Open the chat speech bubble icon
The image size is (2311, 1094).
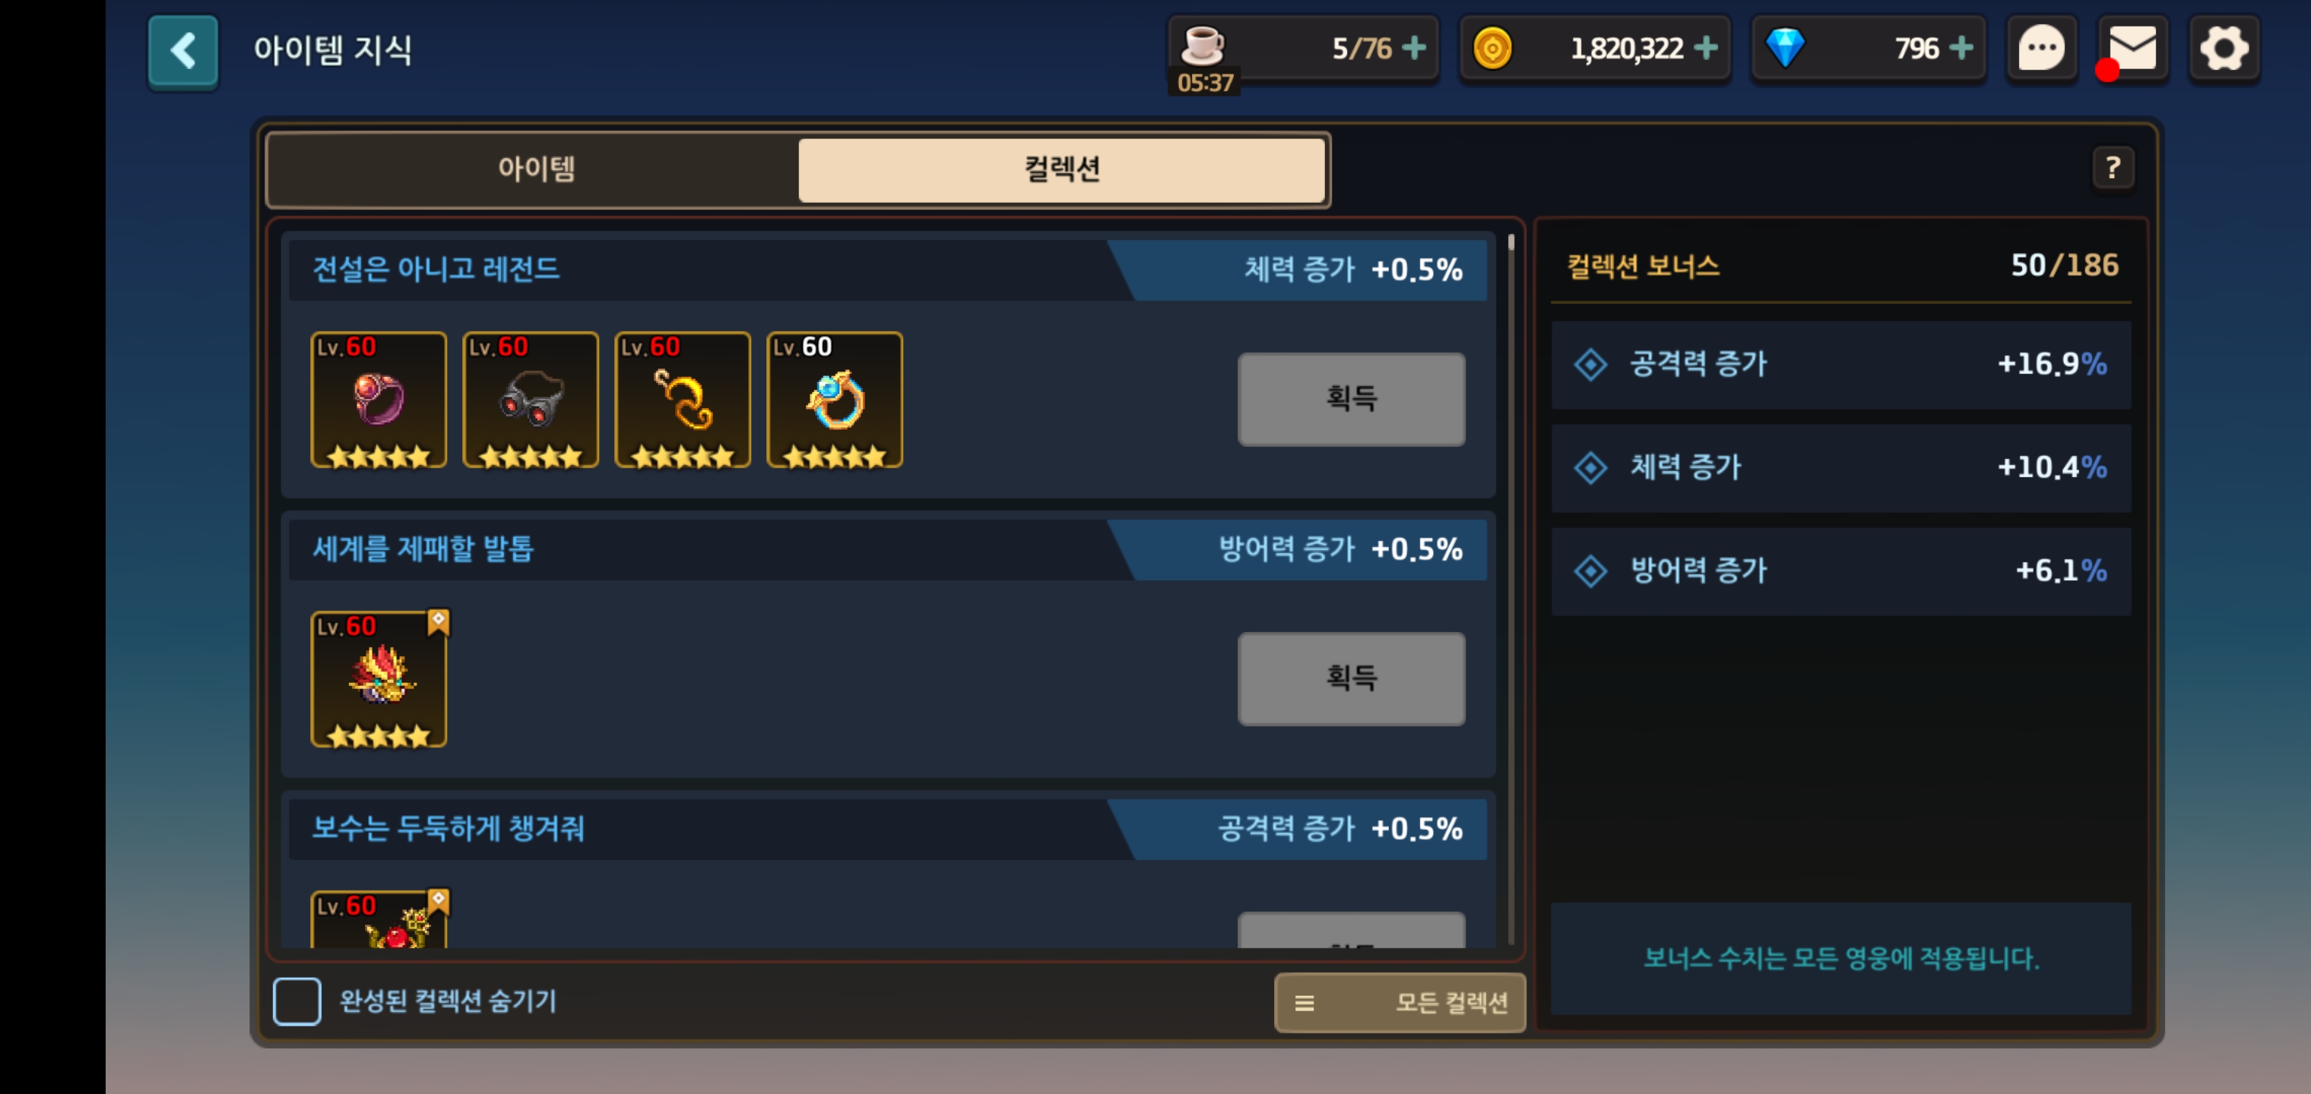(2041, 49)
